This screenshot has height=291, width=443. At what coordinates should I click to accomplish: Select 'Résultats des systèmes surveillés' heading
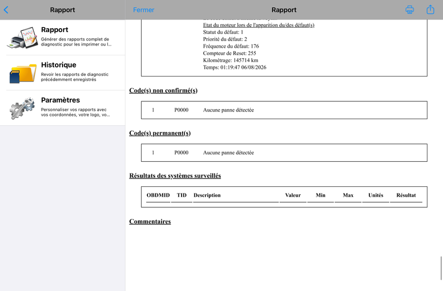pyautogui.click(x=175, y=176)
